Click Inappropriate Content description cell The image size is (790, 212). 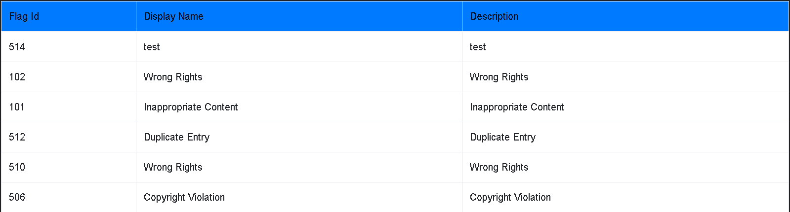tap(625, 107)
